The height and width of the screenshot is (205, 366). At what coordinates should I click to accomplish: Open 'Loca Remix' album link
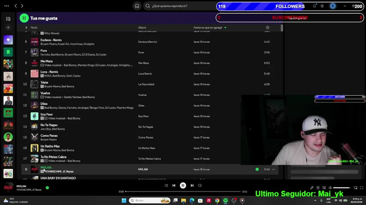tap(145, 73)
